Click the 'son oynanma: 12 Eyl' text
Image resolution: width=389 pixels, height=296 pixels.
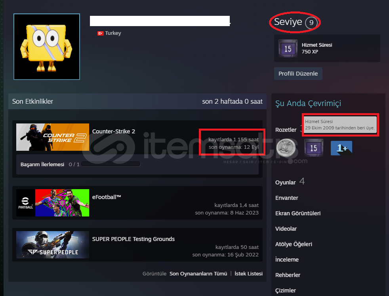pos(234,147)
